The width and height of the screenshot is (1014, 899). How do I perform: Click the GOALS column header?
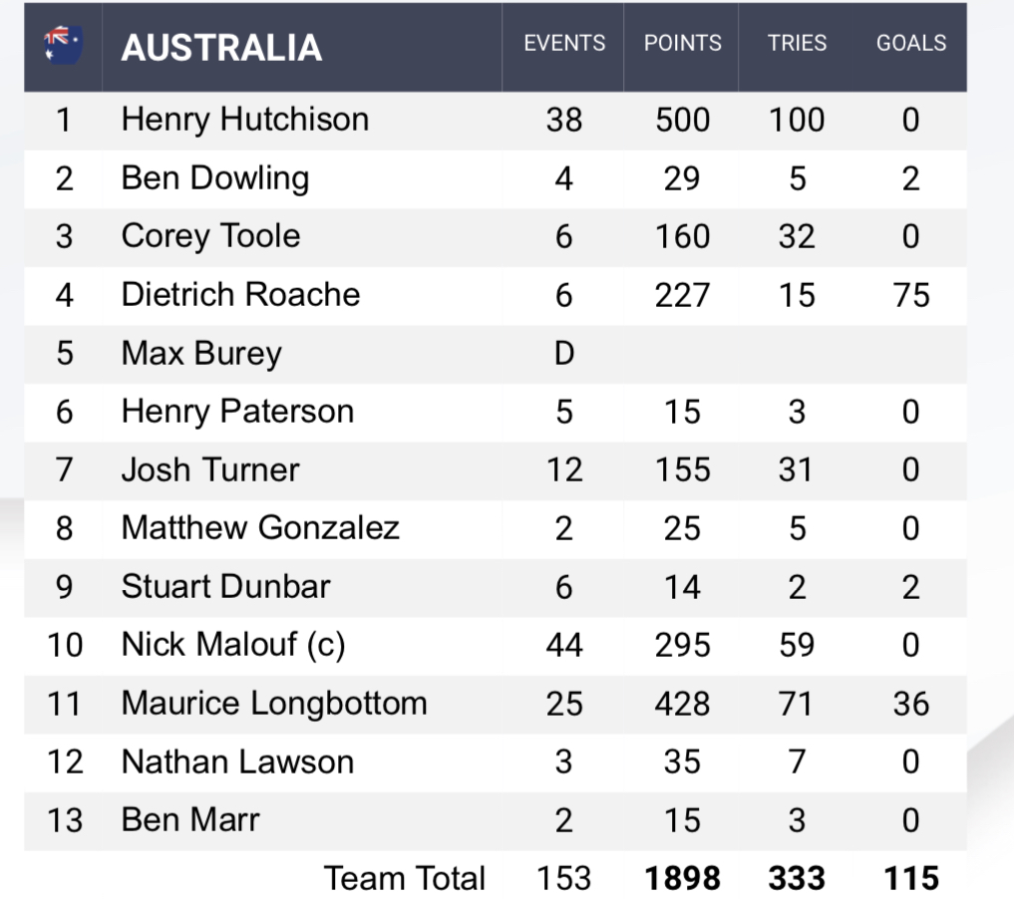[x=910, y=44]
